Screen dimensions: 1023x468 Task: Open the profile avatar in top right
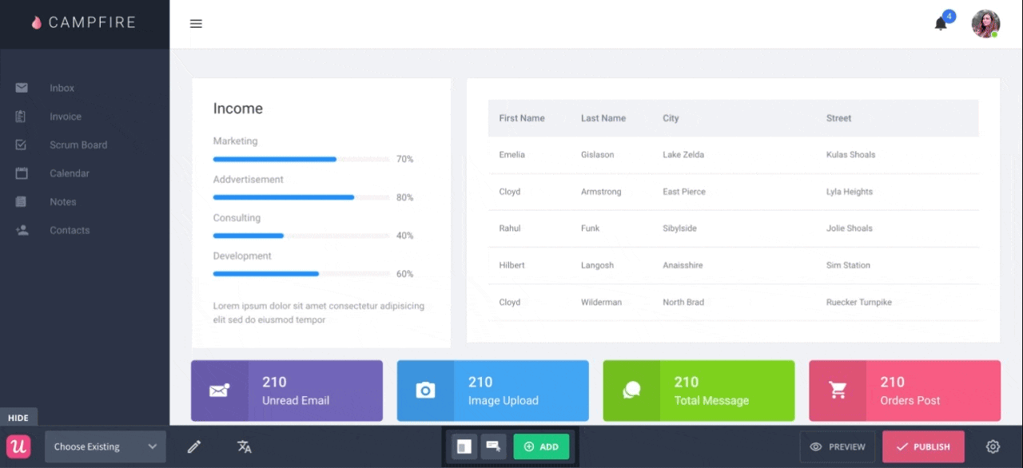pos(985,24)
